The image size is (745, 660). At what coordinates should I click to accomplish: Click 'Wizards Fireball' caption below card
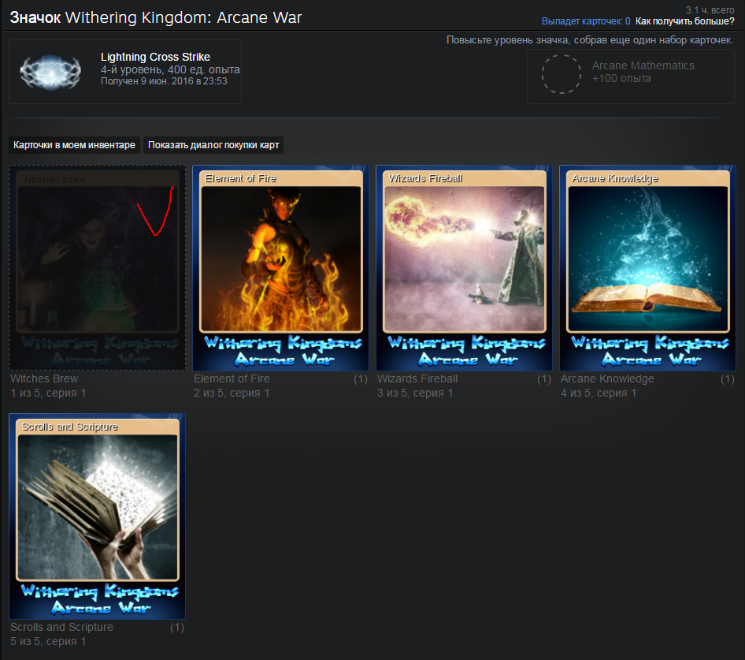click(x=417, y=378)
